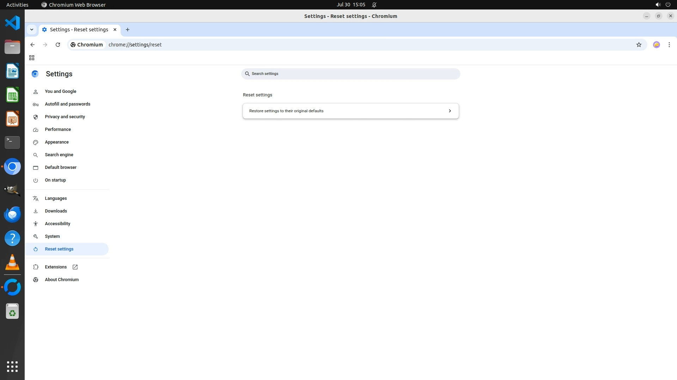Select Appearance in settings sidebar
The image size is (677, 380).
(57, 142)
